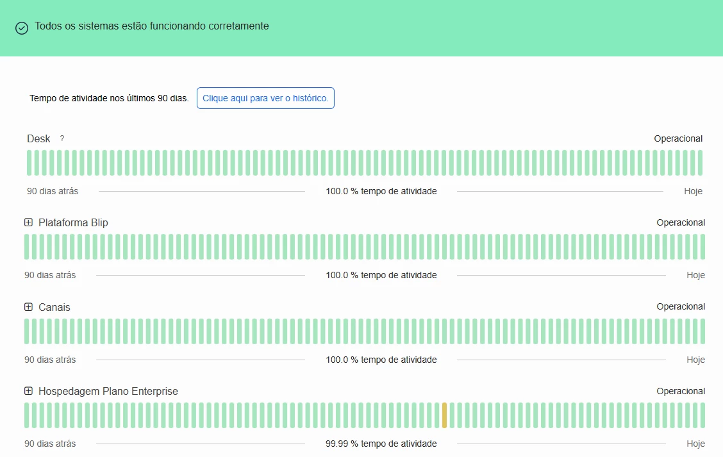
Task: Open the Desk question mark tooltip
Action: 62,138
